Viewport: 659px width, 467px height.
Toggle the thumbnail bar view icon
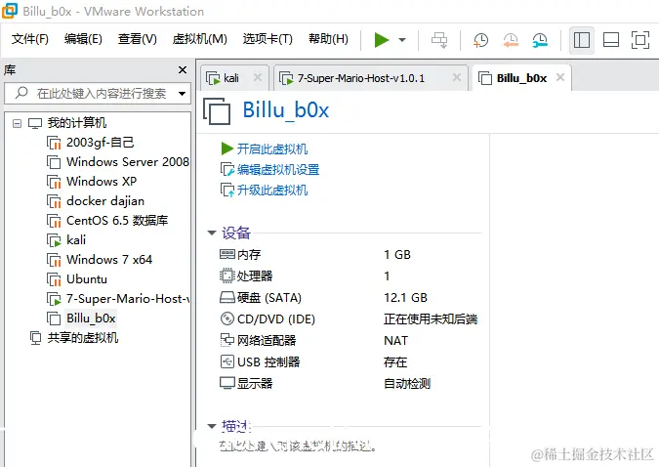coord(610,40)
